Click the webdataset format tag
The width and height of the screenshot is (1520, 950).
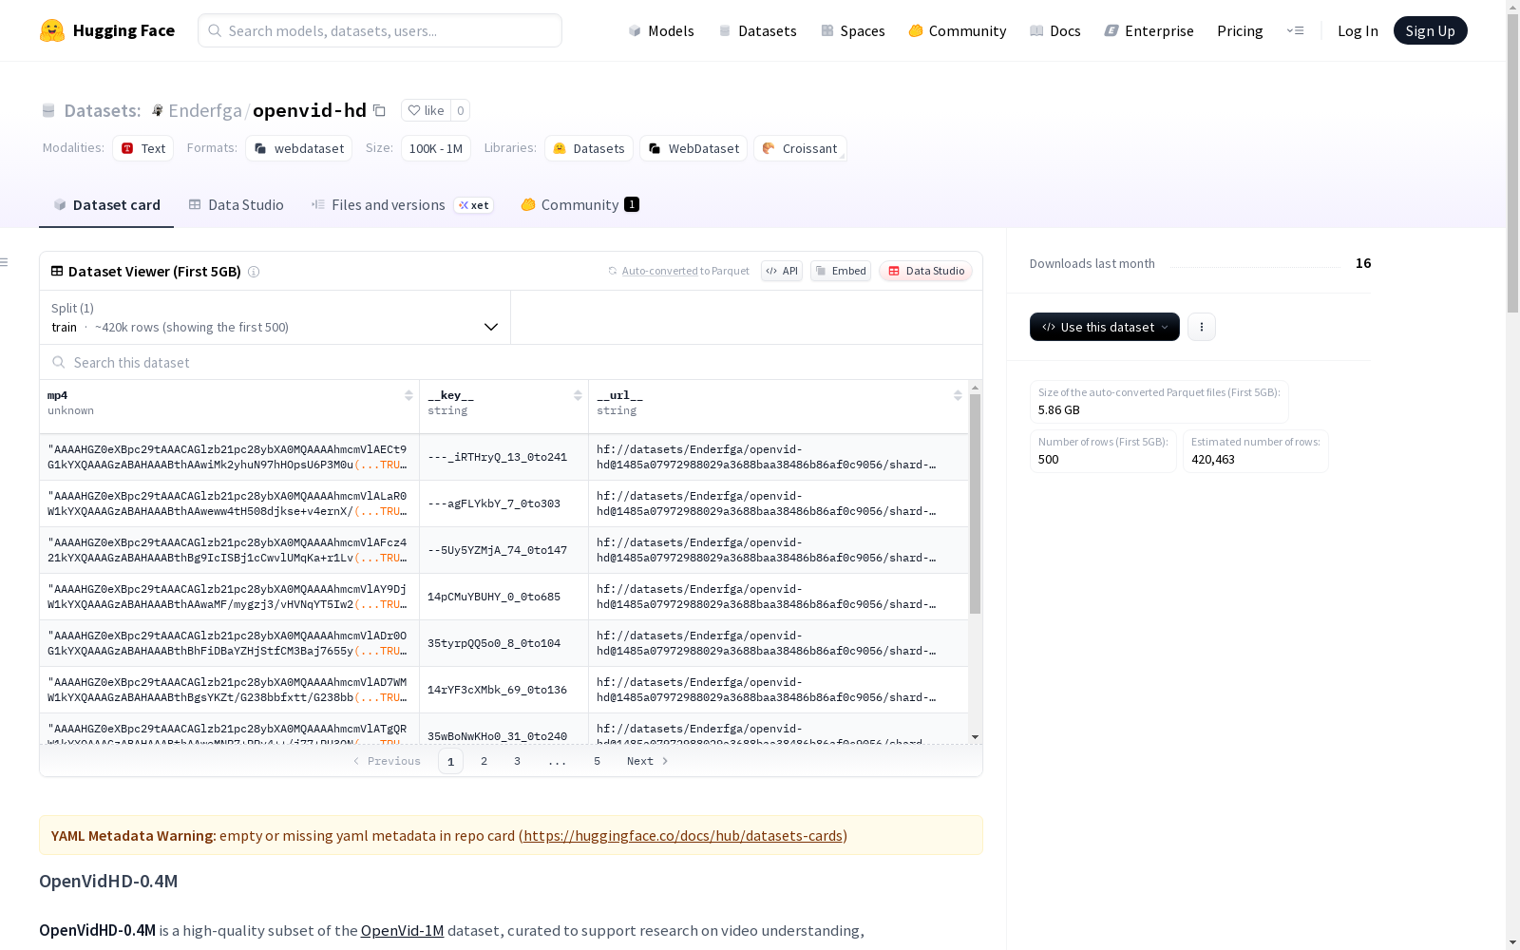point(299,148)
